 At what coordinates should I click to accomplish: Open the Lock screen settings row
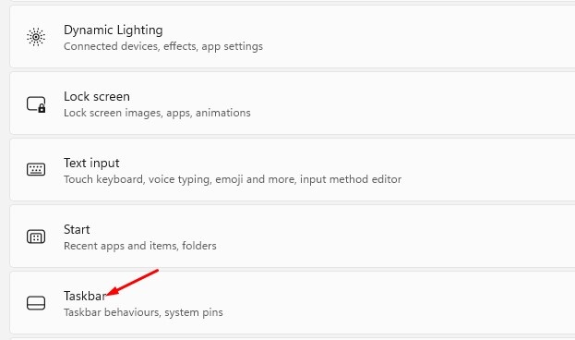(293, 103)
